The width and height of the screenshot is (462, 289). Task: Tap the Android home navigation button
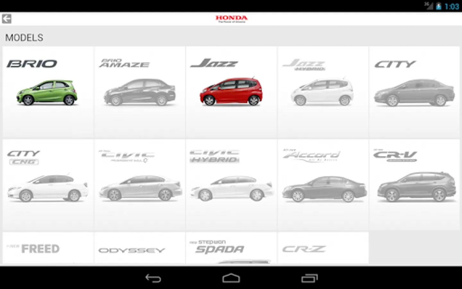click(231, 278)
